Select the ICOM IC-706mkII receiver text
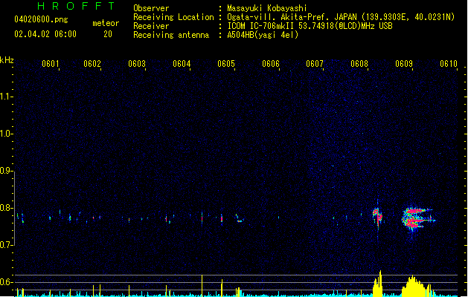 click(x=310, y=26)
